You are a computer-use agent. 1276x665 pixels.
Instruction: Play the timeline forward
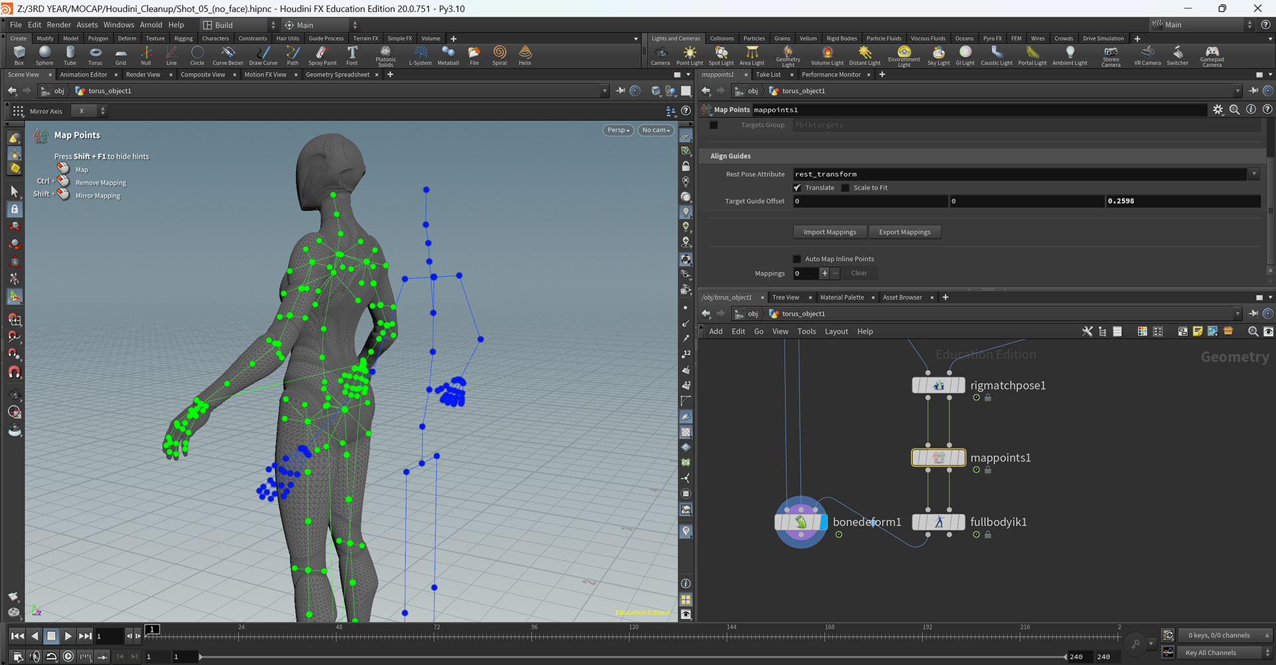(x=68, y=636)
